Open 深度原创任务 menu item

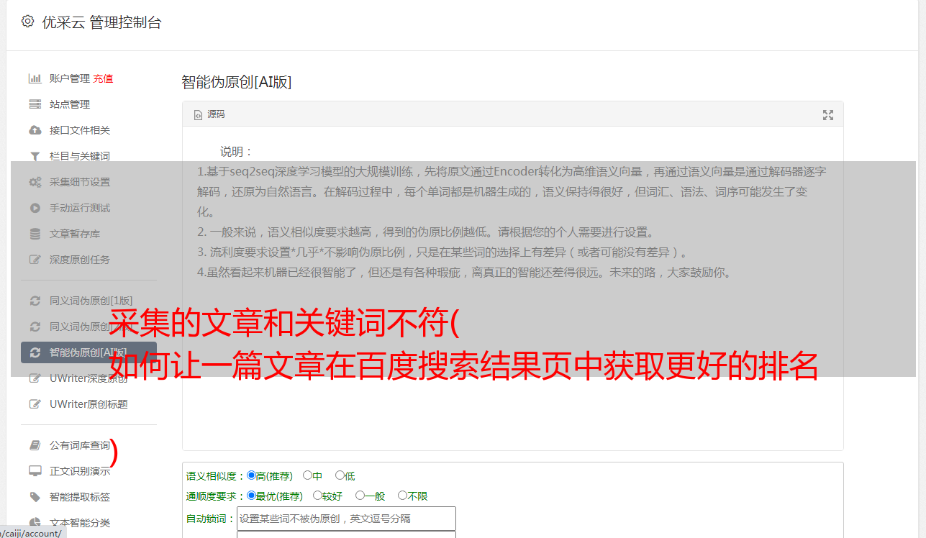point(80,260)
